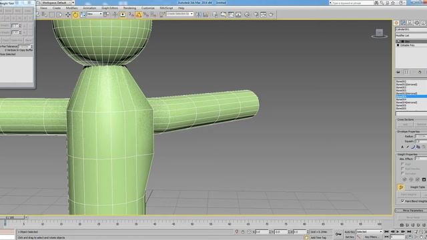Switch to the Hierarchy command panel tab
Viewport: 427px width, 240px height.
(x=410, y=23)
